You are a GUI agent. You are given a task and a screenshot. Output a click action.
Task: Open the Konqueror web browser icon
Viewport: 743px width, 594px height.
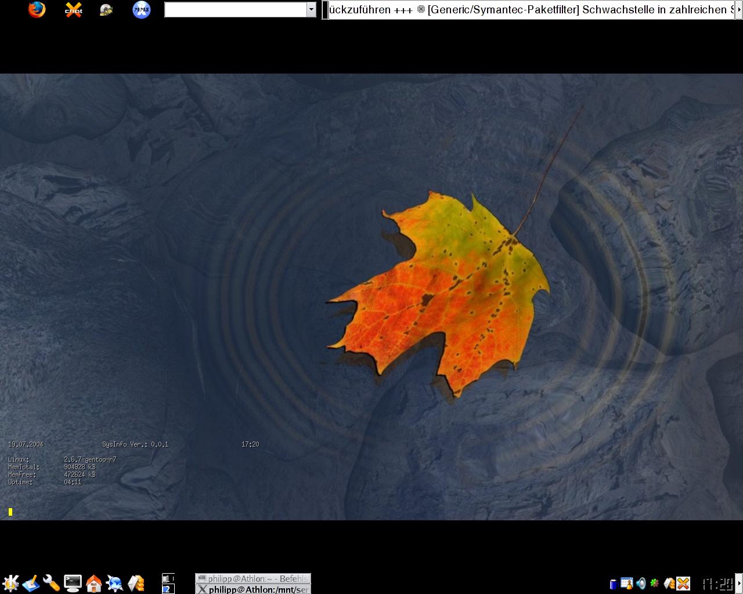point(114,583)
